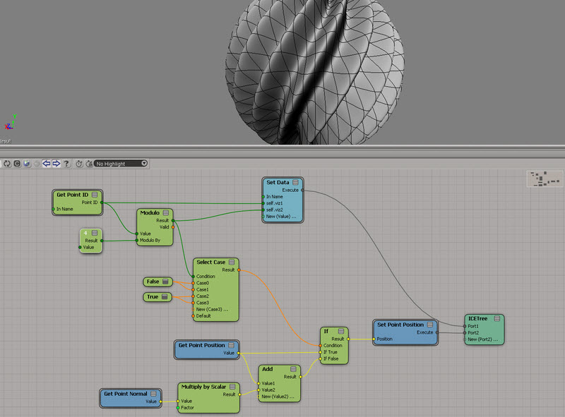Click the blue forward arrow icon
This screenshot has width=565, height=417.
pyautogui.click(x=56, y=163)
